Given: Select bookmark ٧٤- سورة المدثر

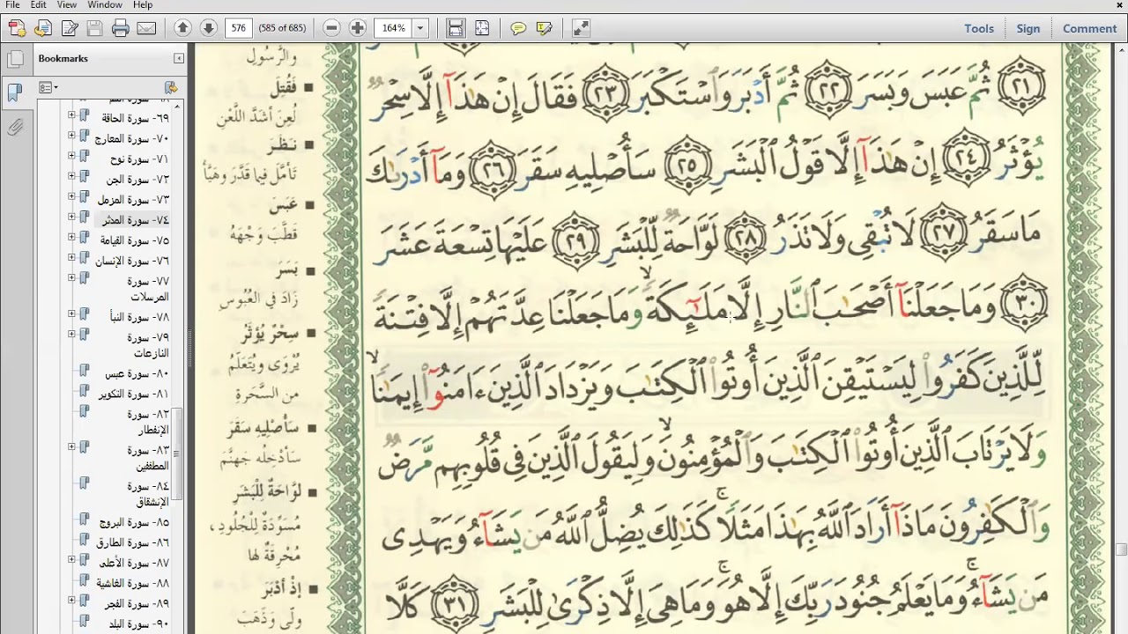Looking at the screenshot, I should 134,220.
